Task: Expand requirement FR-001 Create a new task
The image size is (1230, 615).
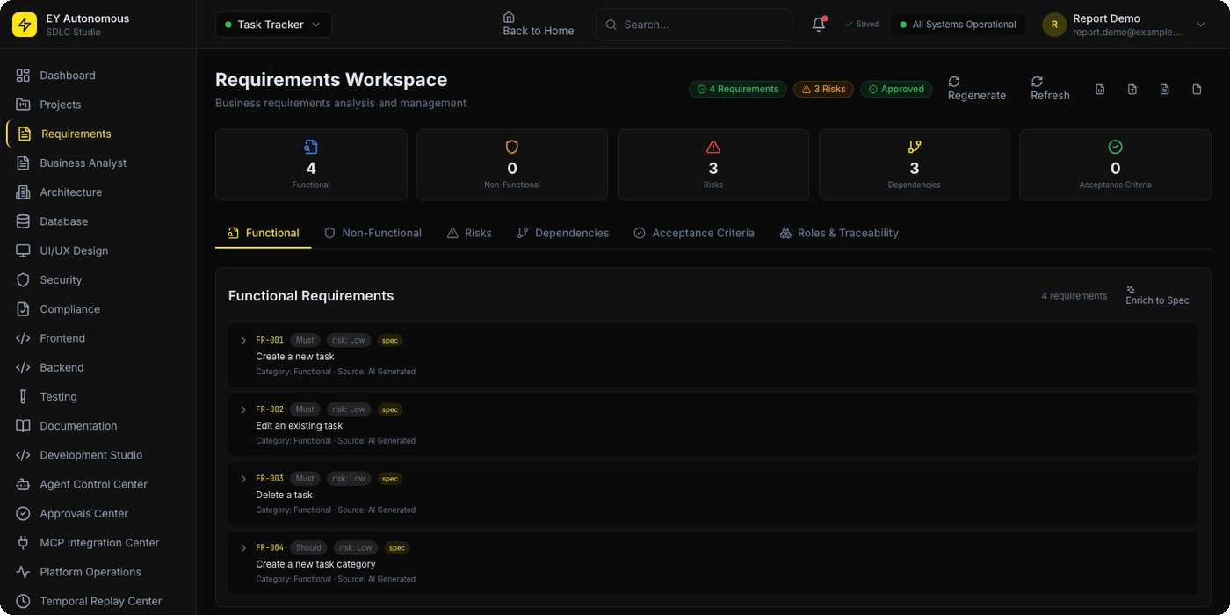Action: (243, 340)
